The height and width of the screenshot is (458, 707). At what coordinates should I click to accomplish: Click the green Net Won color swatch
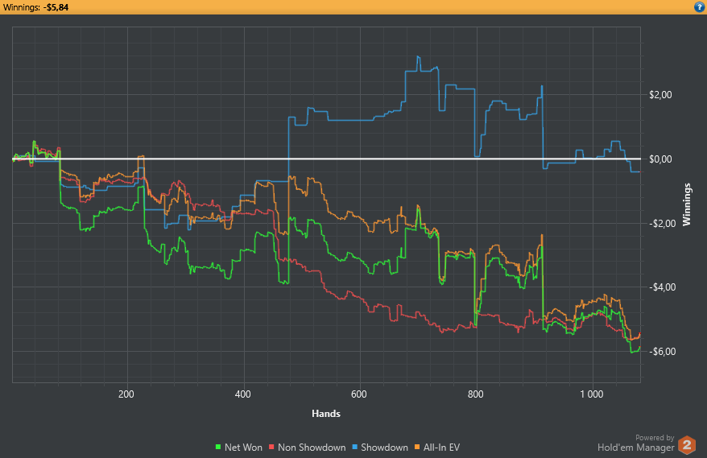[218, 448]
